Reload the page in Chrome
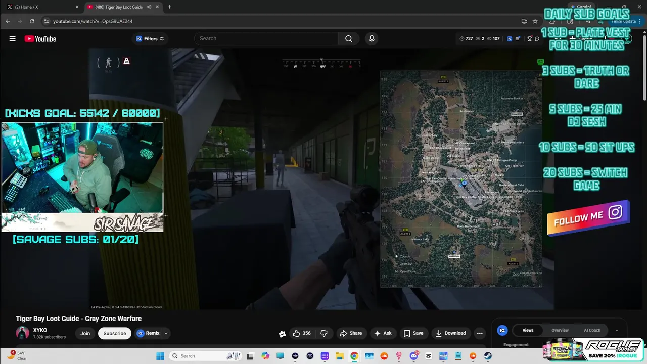647x364 pixels. 32,21
